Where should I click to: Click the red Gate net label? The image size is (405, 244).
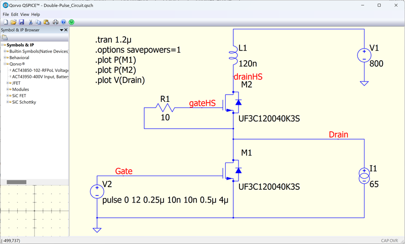pos(124,171)
